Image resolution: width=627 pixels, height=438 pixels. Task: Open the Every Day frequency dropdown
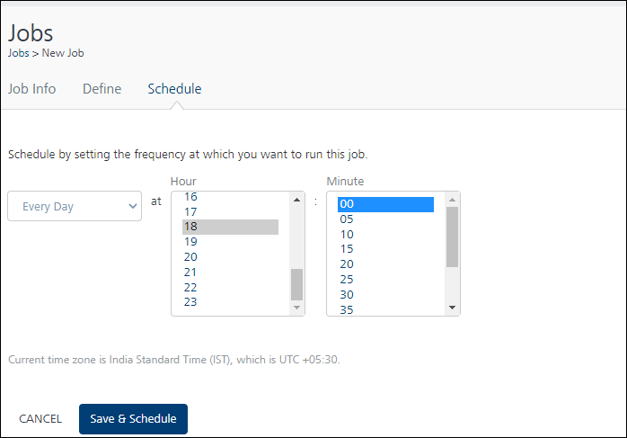(x=75, y=206)
